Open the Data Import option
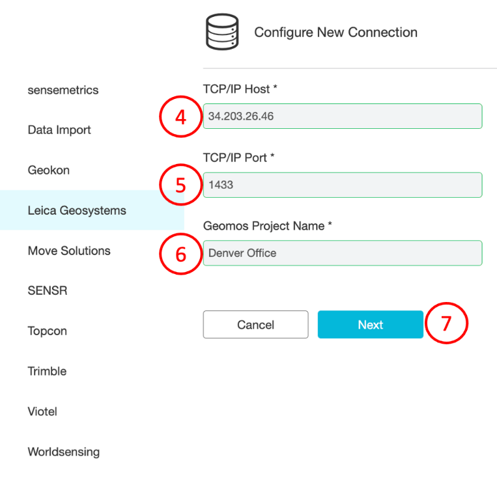The height and width of the screenshot is (479, 497). pyautogui.click(x=59, y=130)
